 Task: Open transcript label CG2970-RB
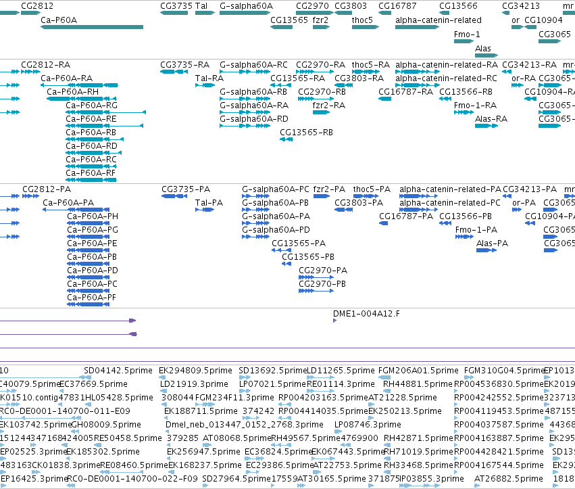tap(322, 92)
